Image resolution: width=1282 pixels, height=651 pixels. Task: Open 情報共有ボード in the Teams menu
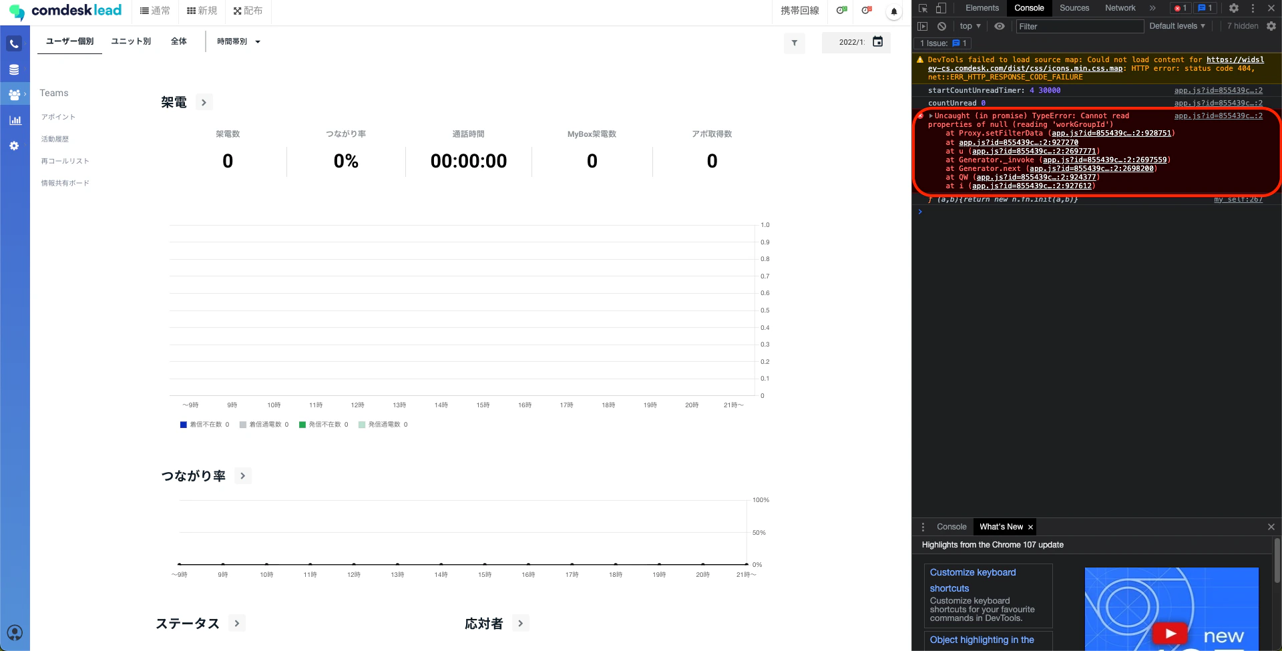pos(65,183)
